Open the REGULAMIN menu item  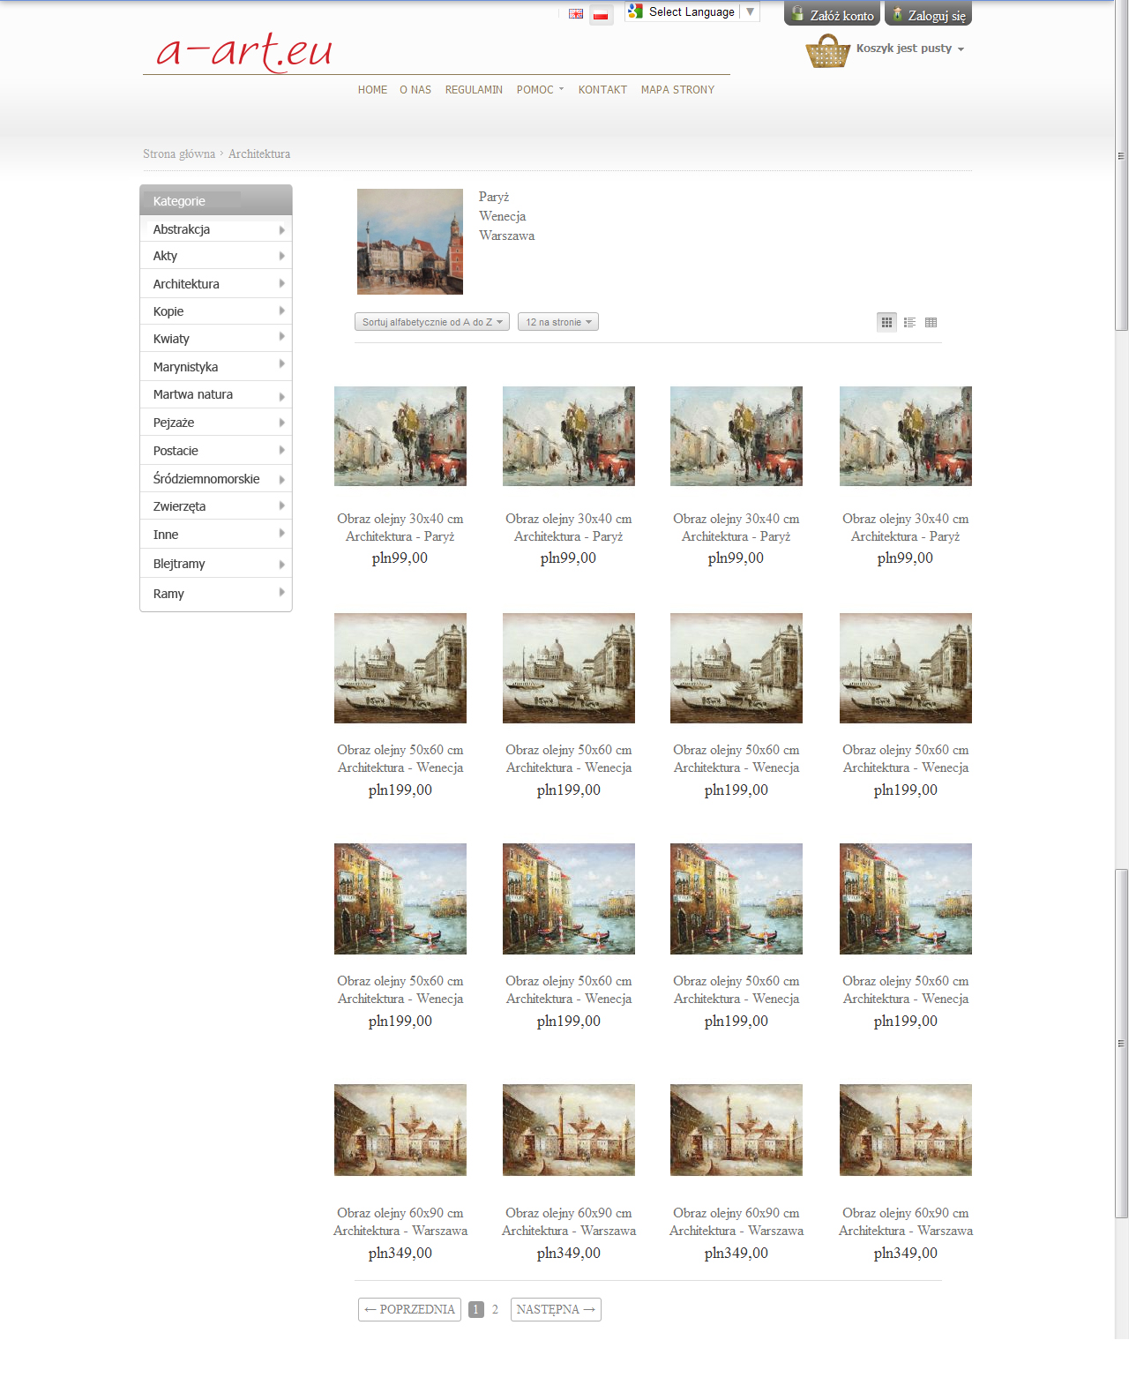click(x=474, y=90)
